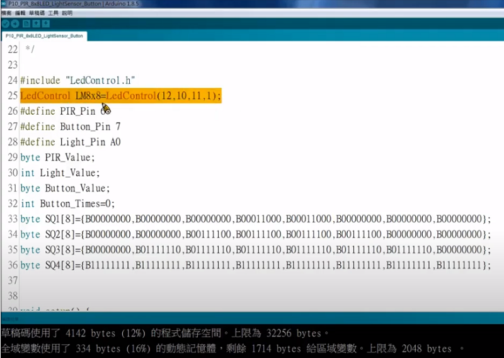Click the byte SQ4[8] array line

pyautogui.click(x=256, y=265)
